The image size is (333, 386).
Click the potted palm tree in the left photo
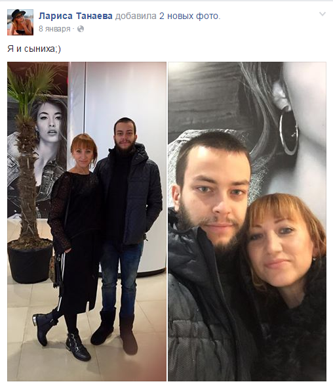tap(28, 158)
